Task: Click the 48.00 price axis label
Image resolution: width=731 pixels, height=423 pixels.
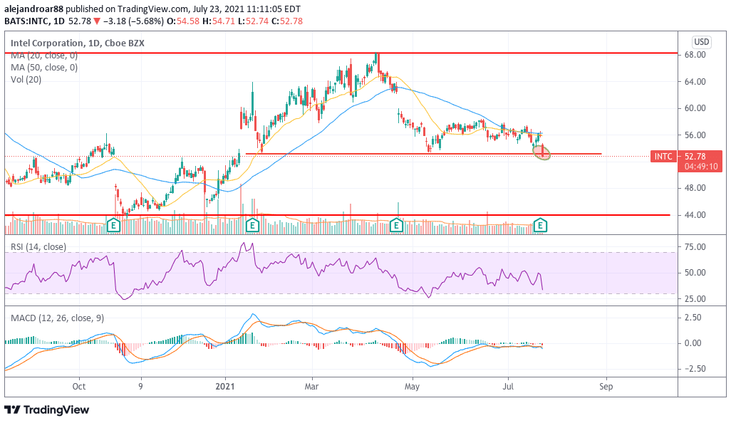Action: coord(695,188)
